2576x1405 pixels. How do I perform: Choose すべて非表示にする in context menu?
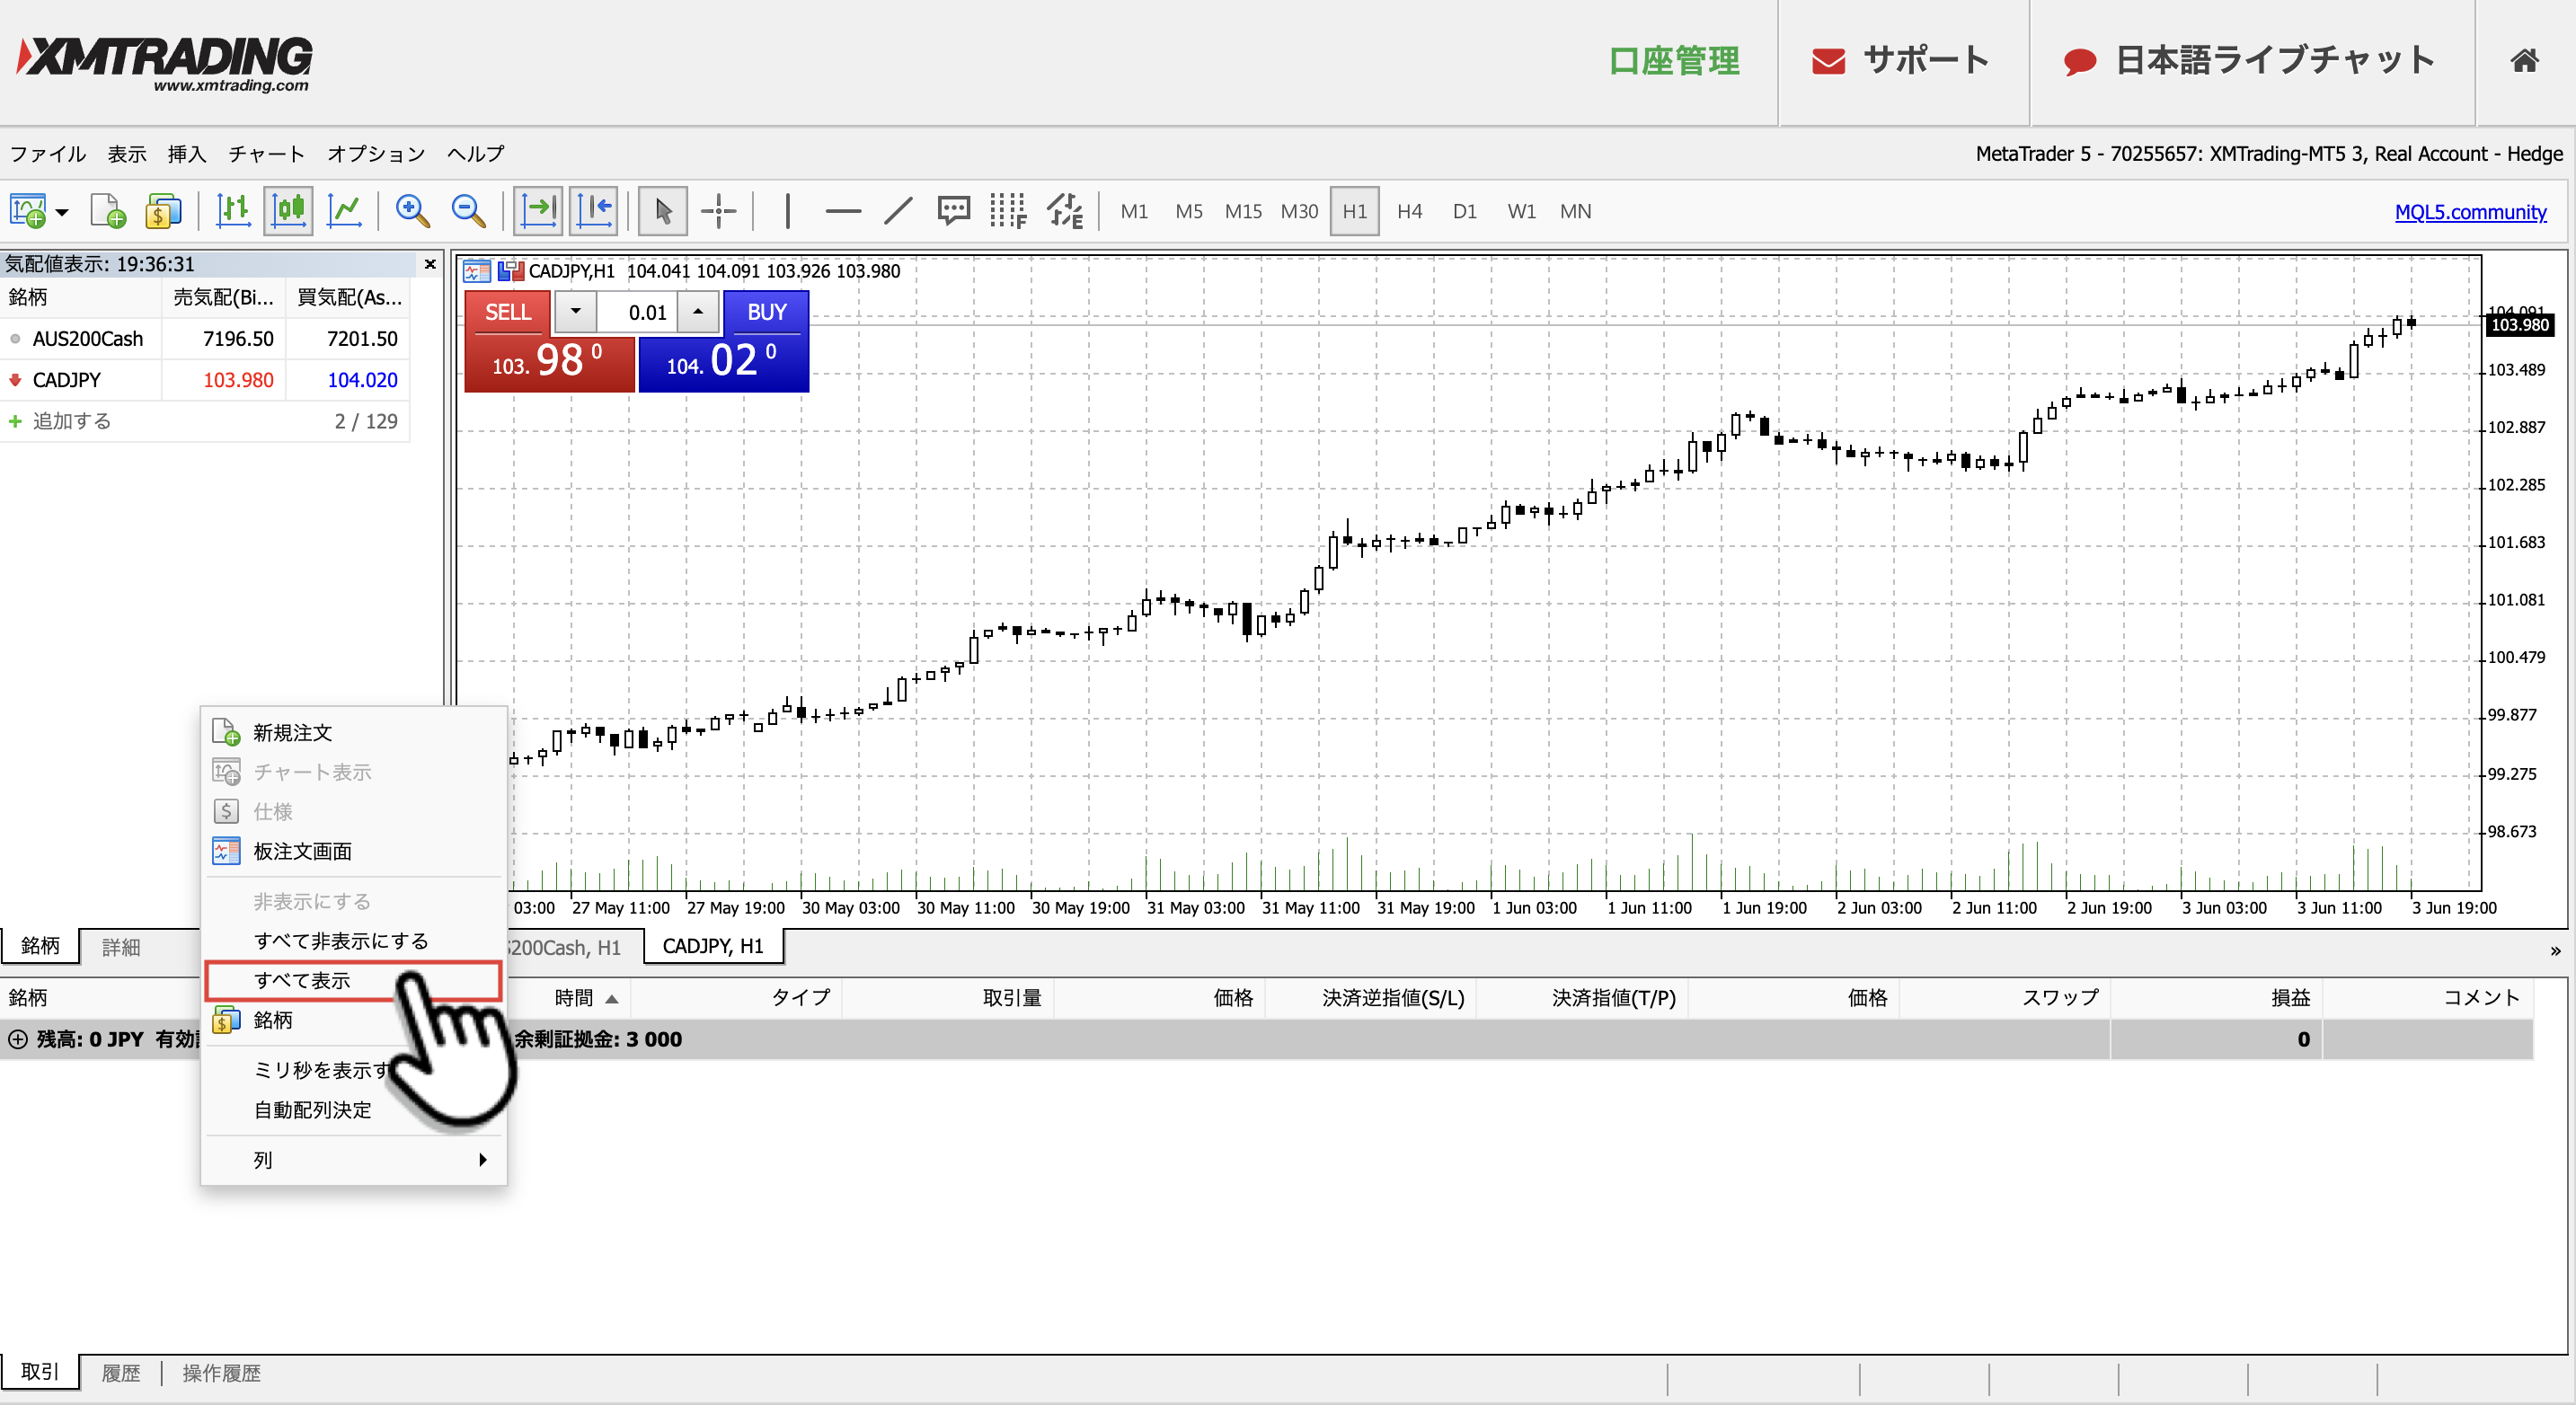[x=354, y=940]
